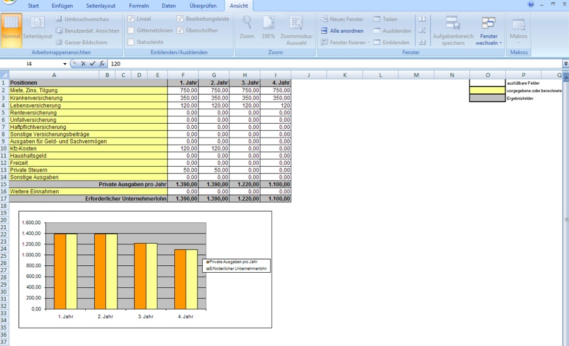The width and height of the screenshot is (569, 346).
Task: Toggle the Lineal checkbox
Action: [x=131, y=19]
